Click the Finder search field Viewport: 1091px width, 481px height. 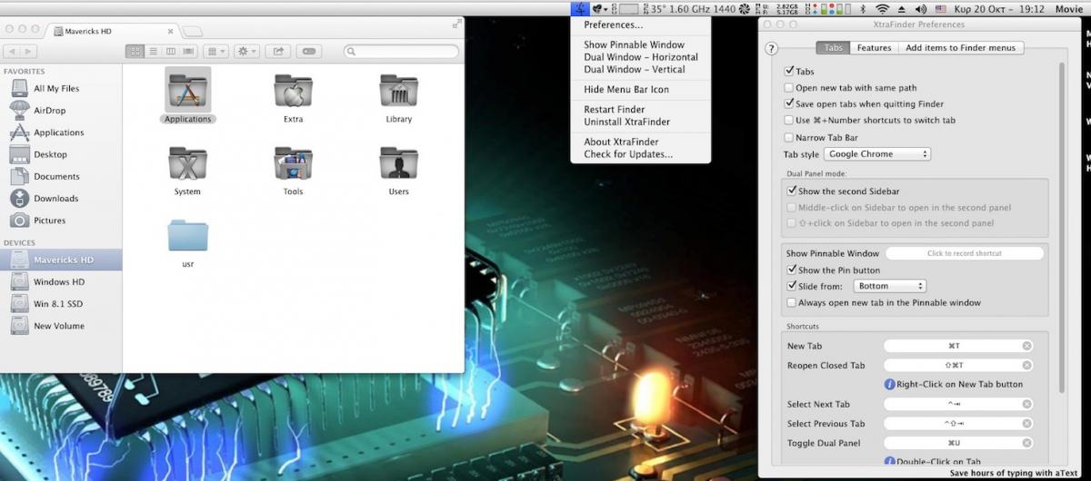(401, 52)
